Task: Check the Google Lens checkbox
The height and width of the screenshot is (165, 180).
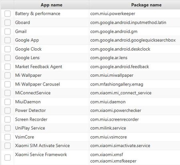Action: click(x=8, y=58)
